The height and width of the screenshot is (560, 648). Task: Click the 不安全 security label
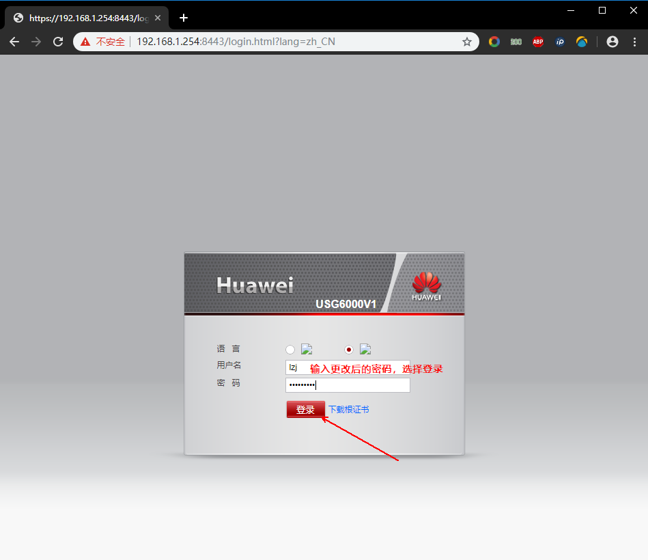111,42
